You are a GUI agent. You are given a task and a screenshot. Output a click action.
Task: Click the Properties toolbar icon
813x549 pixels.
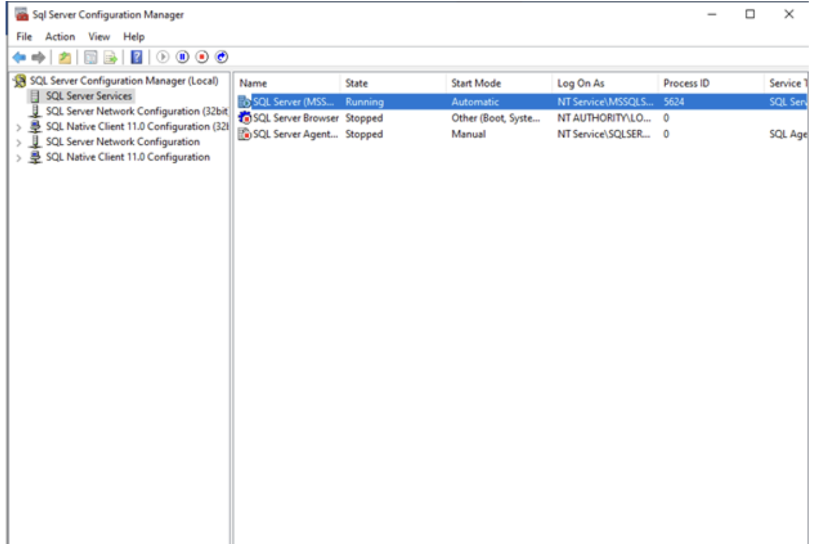pyautogui.click(x=91, y=57)
